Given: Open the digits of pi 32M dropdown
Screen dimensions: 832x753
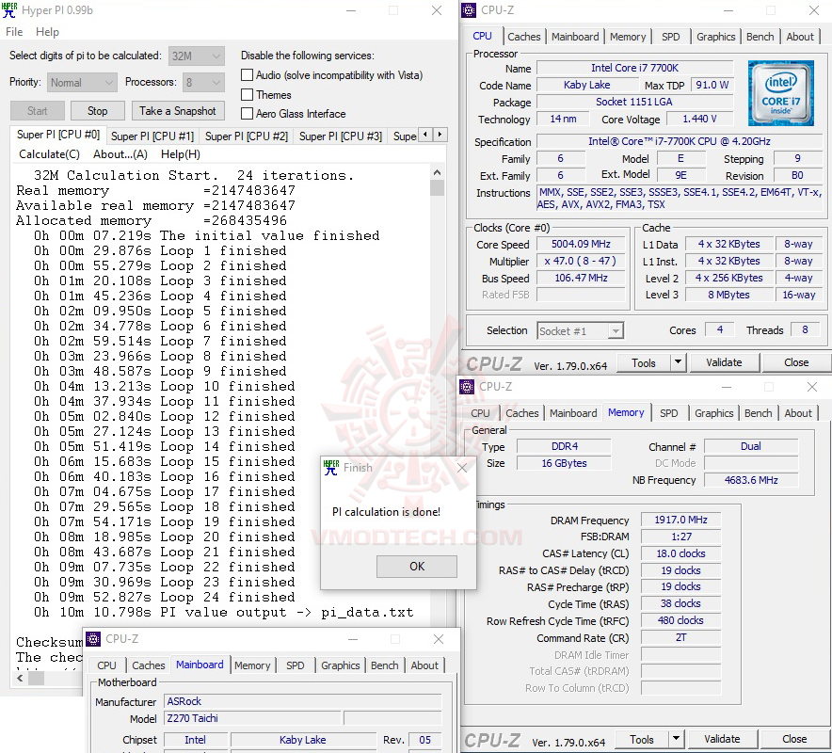Looking at the screenshot, I should [x=197, y=56].
